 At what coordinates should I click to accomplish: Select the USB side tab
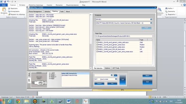click(29, 80)
